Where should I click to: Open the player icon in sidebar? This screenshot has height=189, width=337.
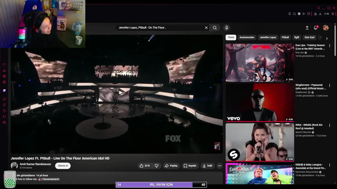(4, 99)
